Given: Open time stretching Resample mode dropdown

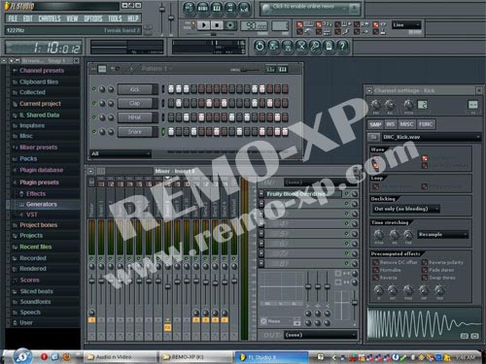Looking at the screenshot, I should point(442,234).
